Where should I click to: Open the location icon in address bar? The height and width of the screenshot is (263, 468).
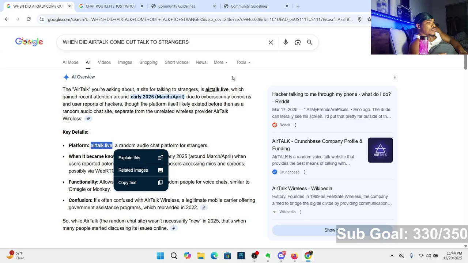[x=359, y=19]
